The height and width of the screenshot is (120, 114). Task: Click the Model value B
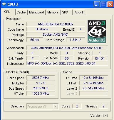[67, 53]
